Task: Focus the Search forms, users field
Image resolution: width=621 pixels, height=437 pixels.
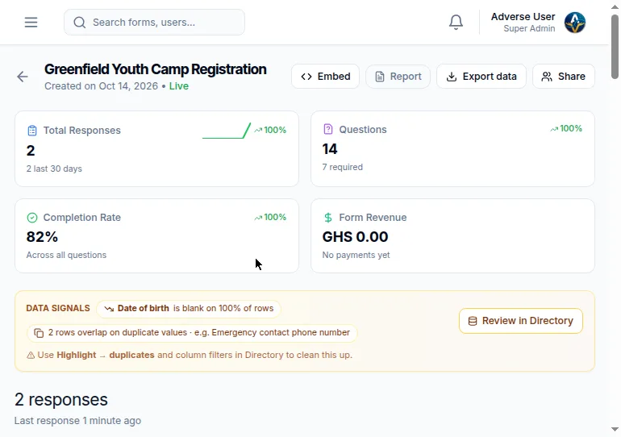Action: (155, 22)
